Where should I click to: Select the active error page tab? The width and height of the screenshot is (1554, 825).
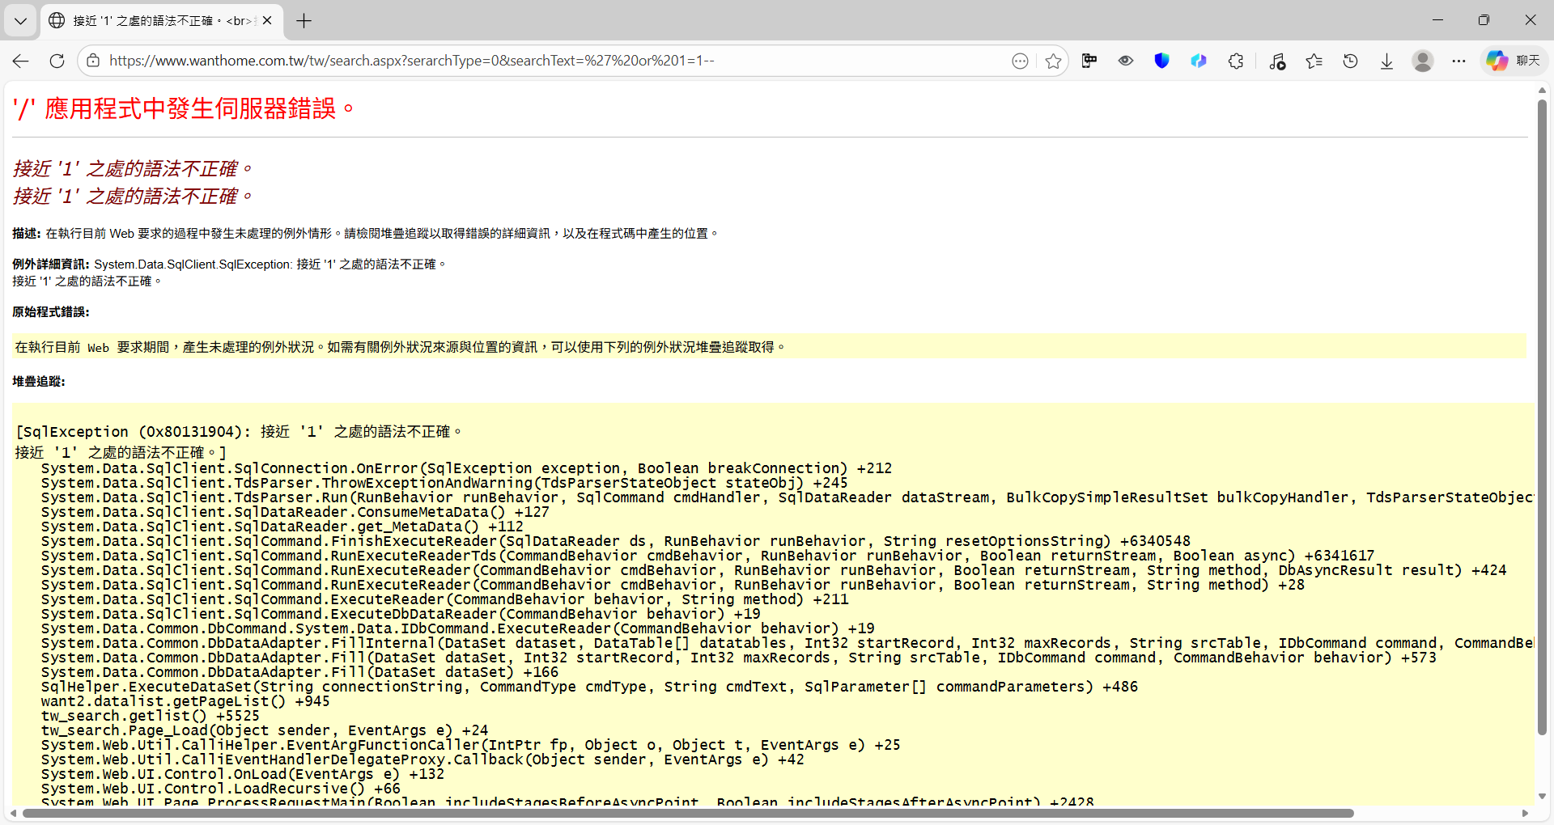tap(161, 21)
